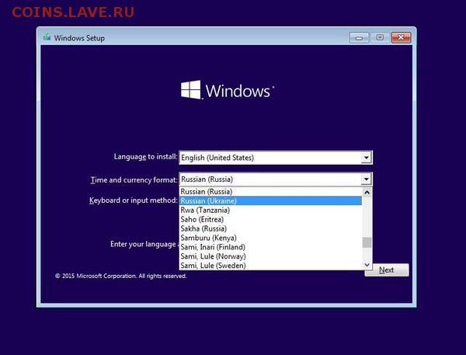Click the Next button

pos(387,270)
